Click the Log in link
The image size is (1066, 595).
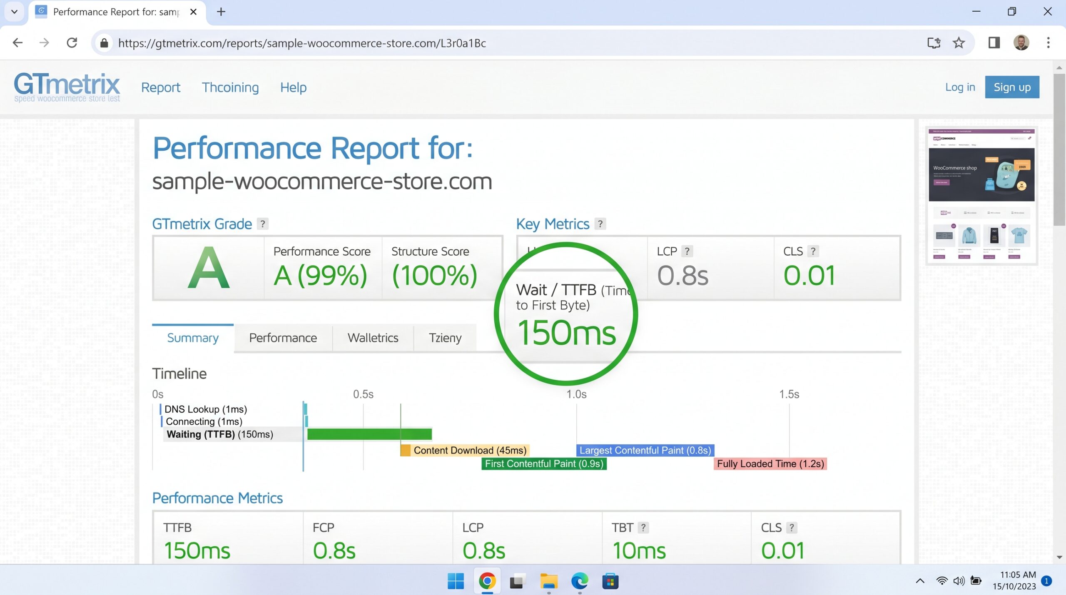960,87
